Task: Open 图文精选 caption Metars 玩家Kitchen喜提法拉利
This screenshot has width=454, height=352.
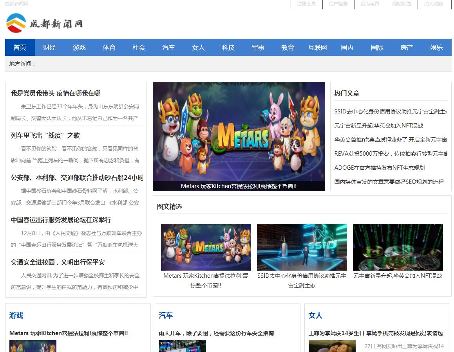Action: coord(206,280)
